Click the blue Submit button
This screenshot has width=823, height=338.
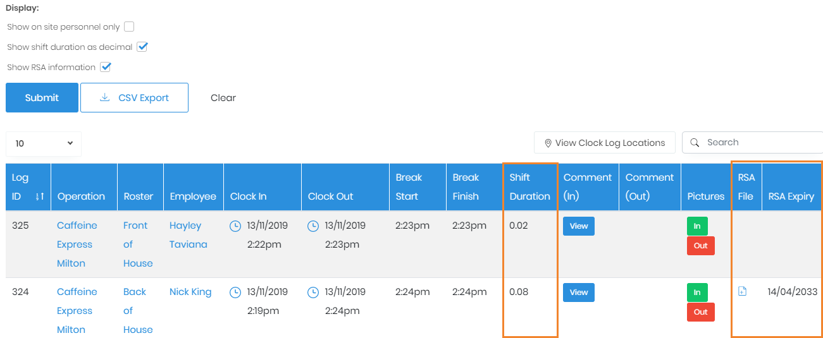42,97
